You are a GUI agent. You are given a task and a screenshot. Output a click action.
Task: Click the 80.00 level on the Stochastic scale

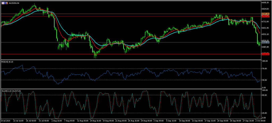[264, 95]
